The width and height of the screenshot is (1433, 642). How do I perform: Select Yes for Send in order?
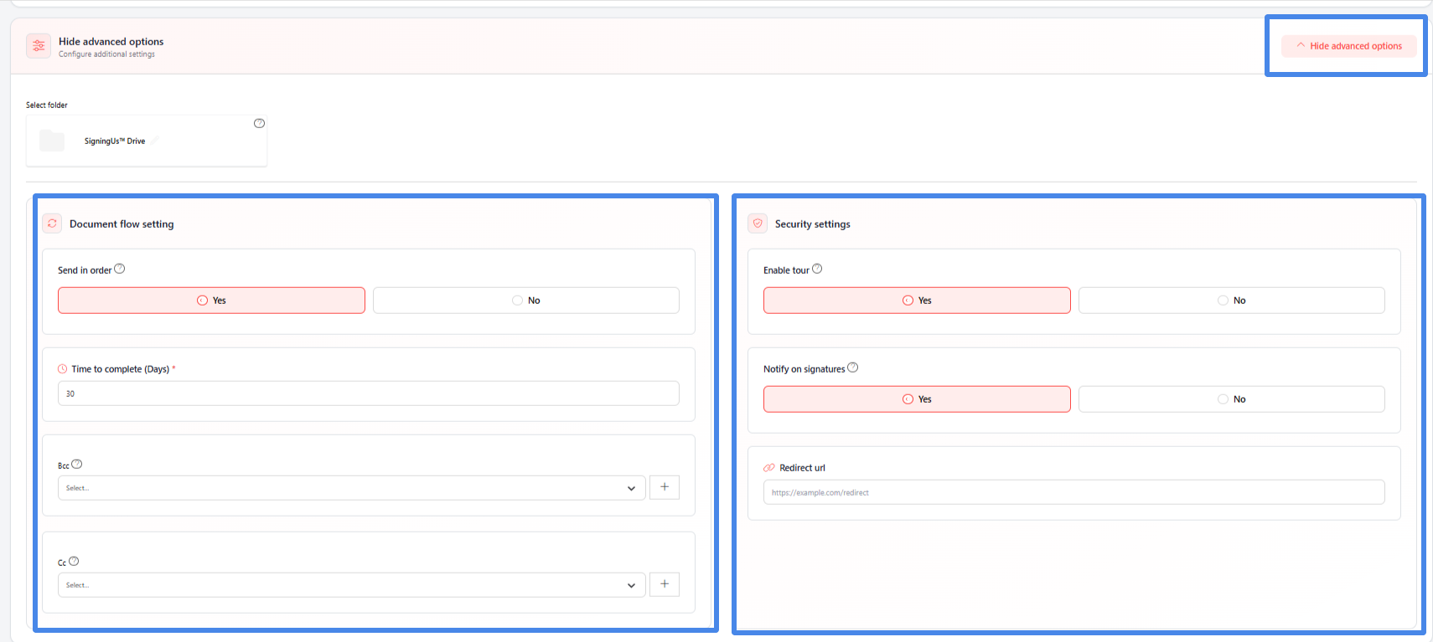(x=211, y=300)
